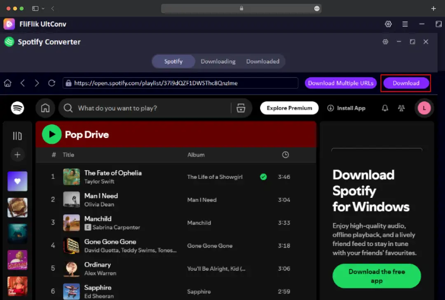This screenshot has height=300, width=445.
Task: Click the FliFlik UltConv app logo
Action: (x=9, y=24)
